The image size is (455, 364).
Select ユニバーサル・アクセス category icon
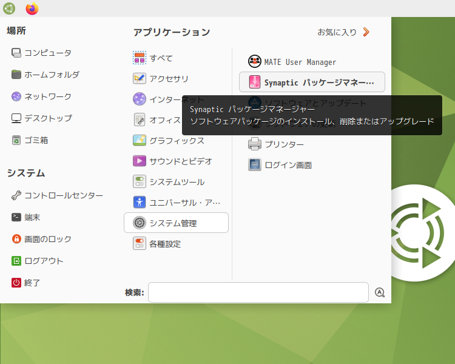pyautogui.click(x=140, y=202)
